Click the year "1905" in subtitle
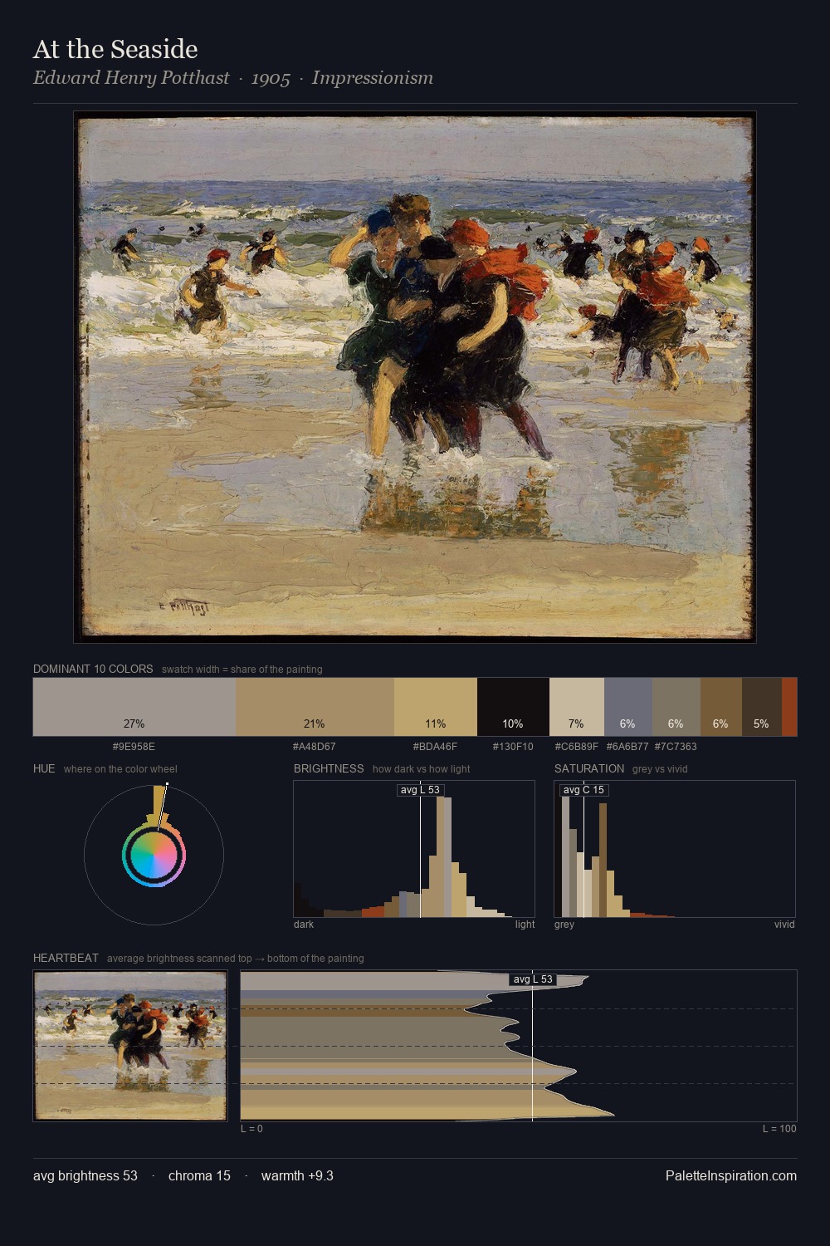Image resolution: width=830 pixels, height=1246 pixels. pyautogui.click(x=271, y=79)
